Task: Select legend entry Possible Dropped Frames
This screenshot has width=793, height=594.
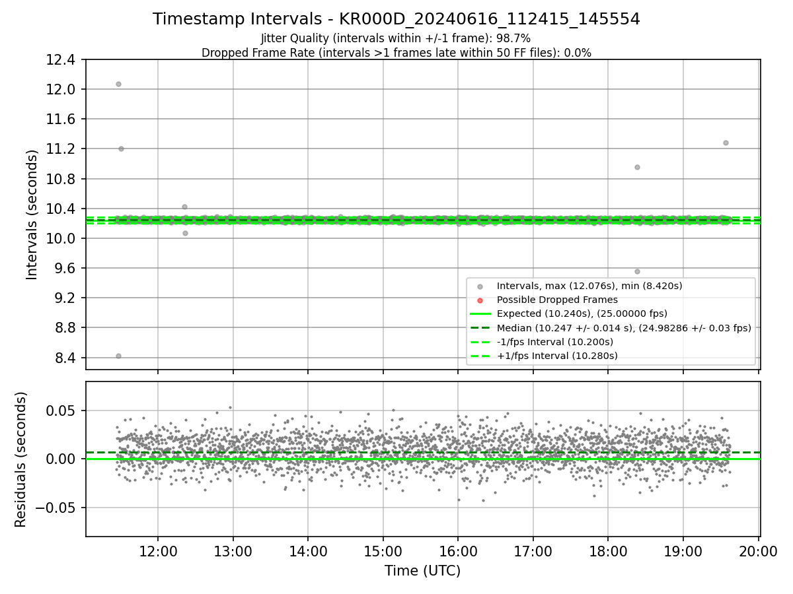Action: point(557,300)
